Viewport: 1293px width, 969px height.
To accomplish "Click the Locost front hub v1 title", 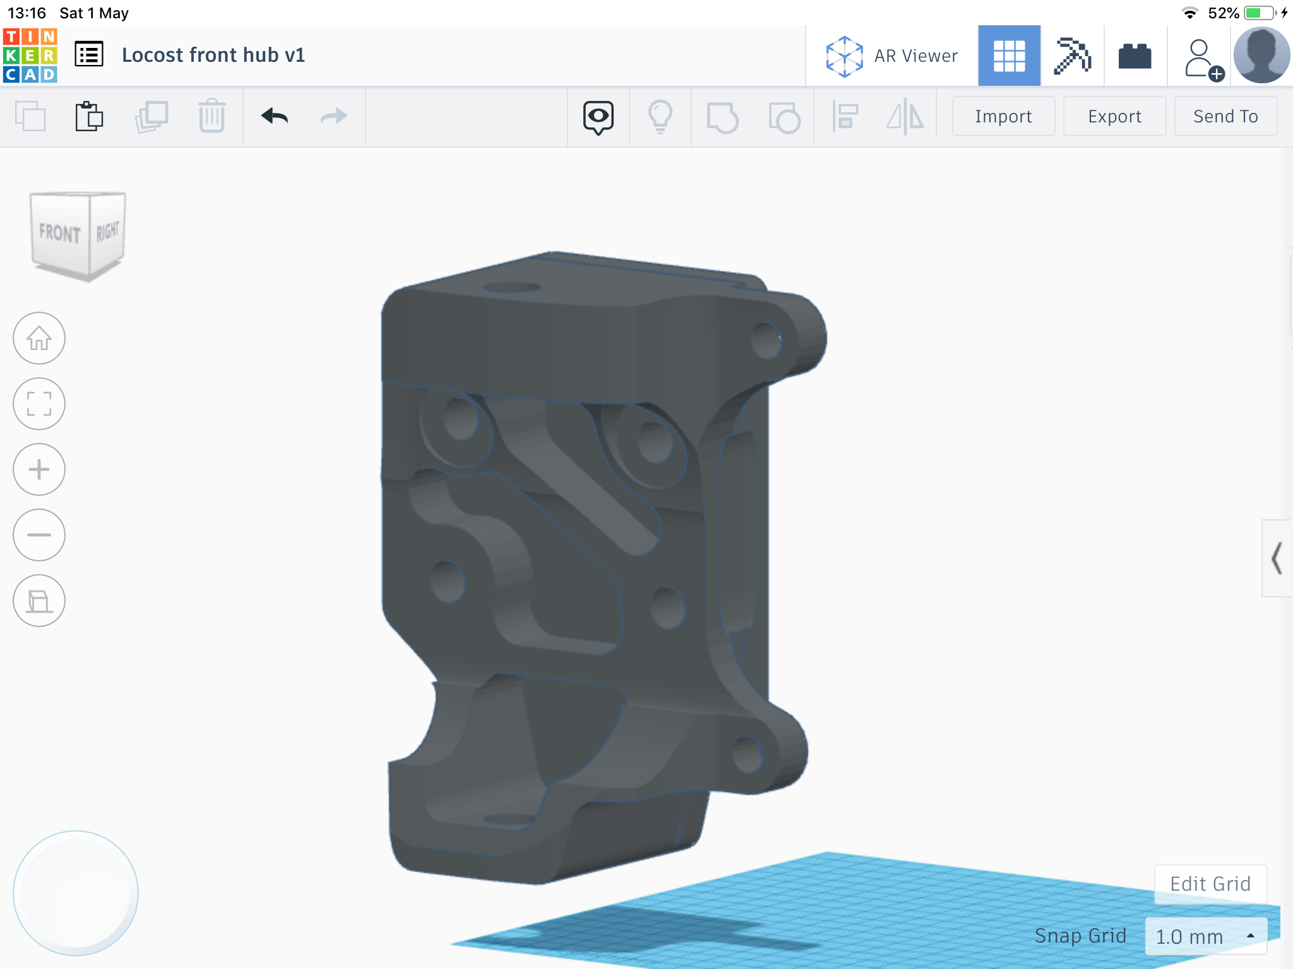I will [x=213, y=55].
